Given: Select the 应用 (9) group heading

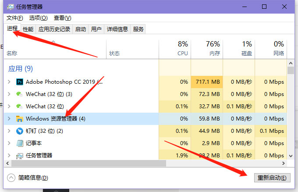Looking at the screenshot, I should [21, 69].
